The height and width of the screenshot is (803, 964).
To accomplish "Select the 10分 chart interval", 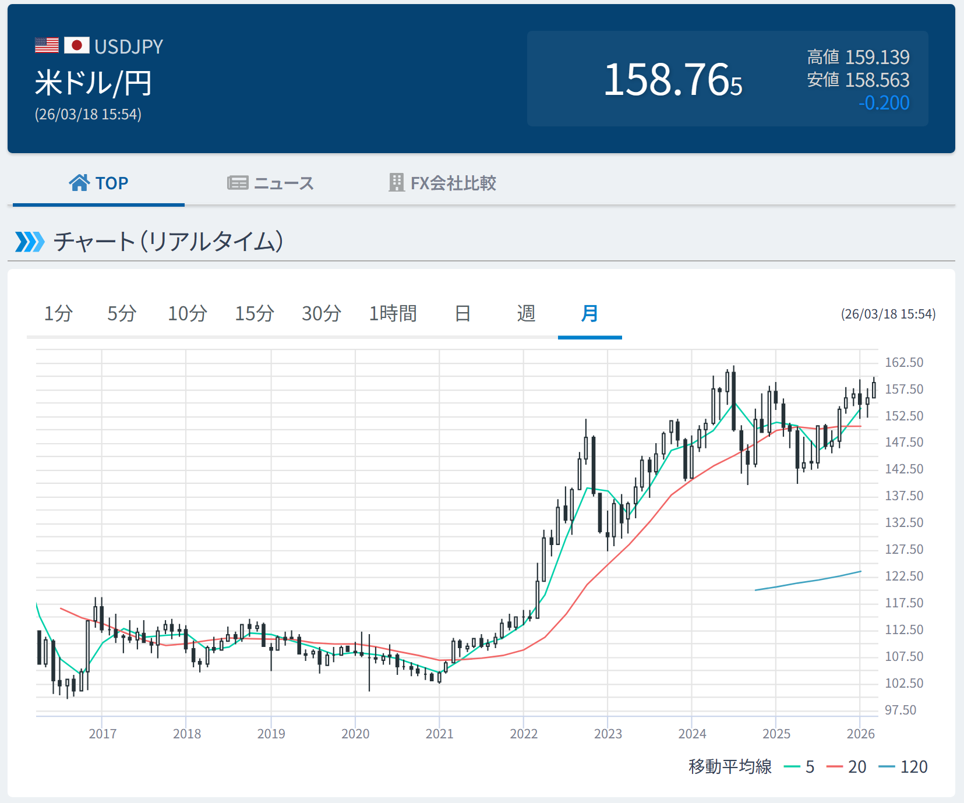I will click(188, 314).
